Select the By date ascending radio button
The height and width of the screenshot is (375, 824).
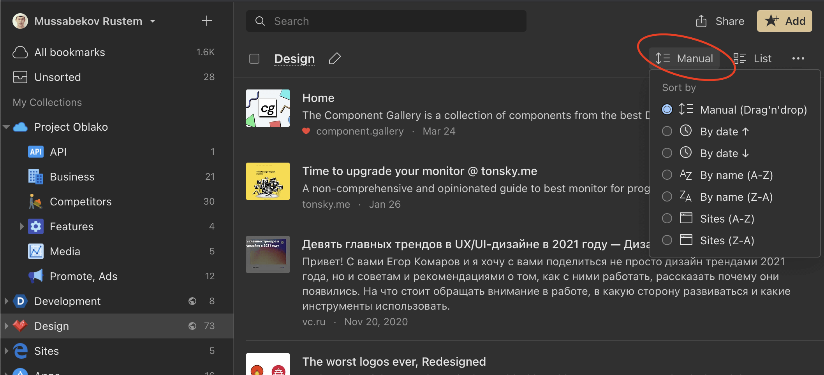[x=667, y=131]
